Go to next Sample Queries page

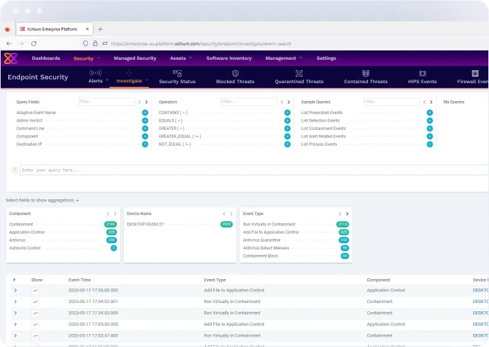[x=431, y=102]
